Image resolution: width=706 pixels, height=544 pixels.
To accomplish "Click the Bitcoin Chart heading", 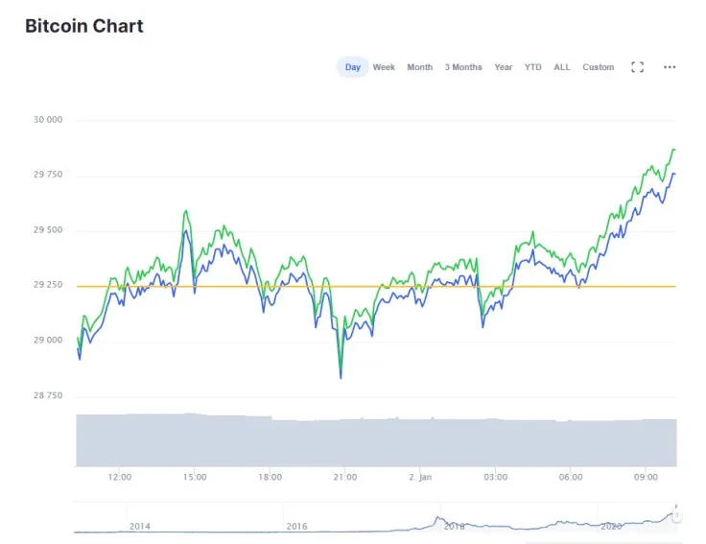I will point(84,26).
